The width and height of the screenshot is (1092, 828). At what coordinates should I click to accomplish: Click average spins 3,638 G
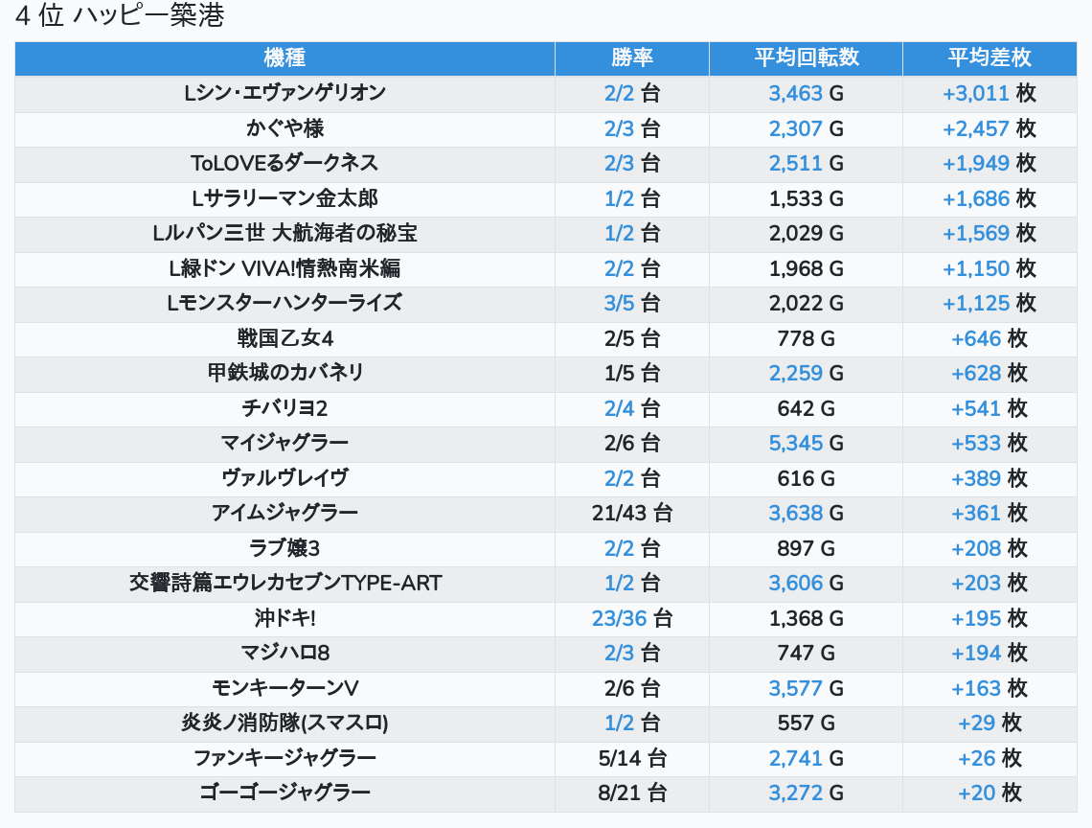807,513
